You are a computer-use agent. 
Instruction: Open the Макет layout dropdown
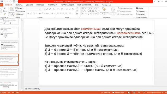click(20, 8)
